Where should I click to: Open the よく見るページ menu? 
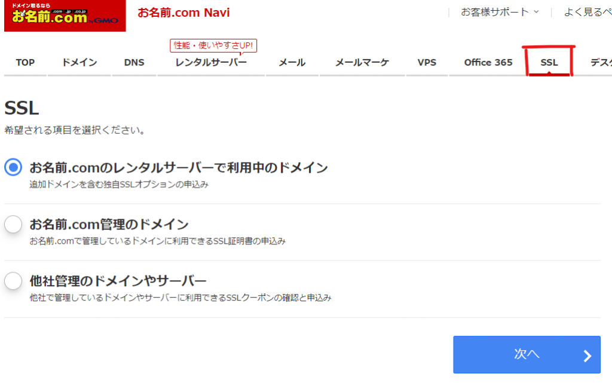pyautogui.click(x=588, y=12)
